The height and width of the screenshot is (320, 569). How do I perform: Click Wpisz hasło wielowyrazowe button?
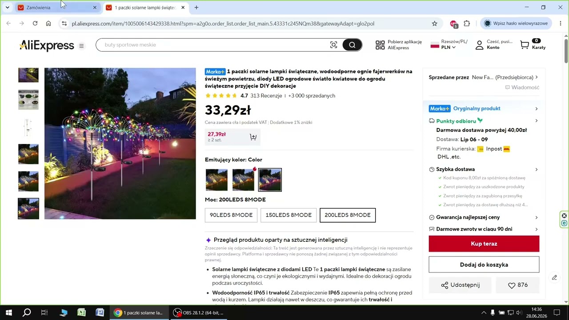point(516,24)
